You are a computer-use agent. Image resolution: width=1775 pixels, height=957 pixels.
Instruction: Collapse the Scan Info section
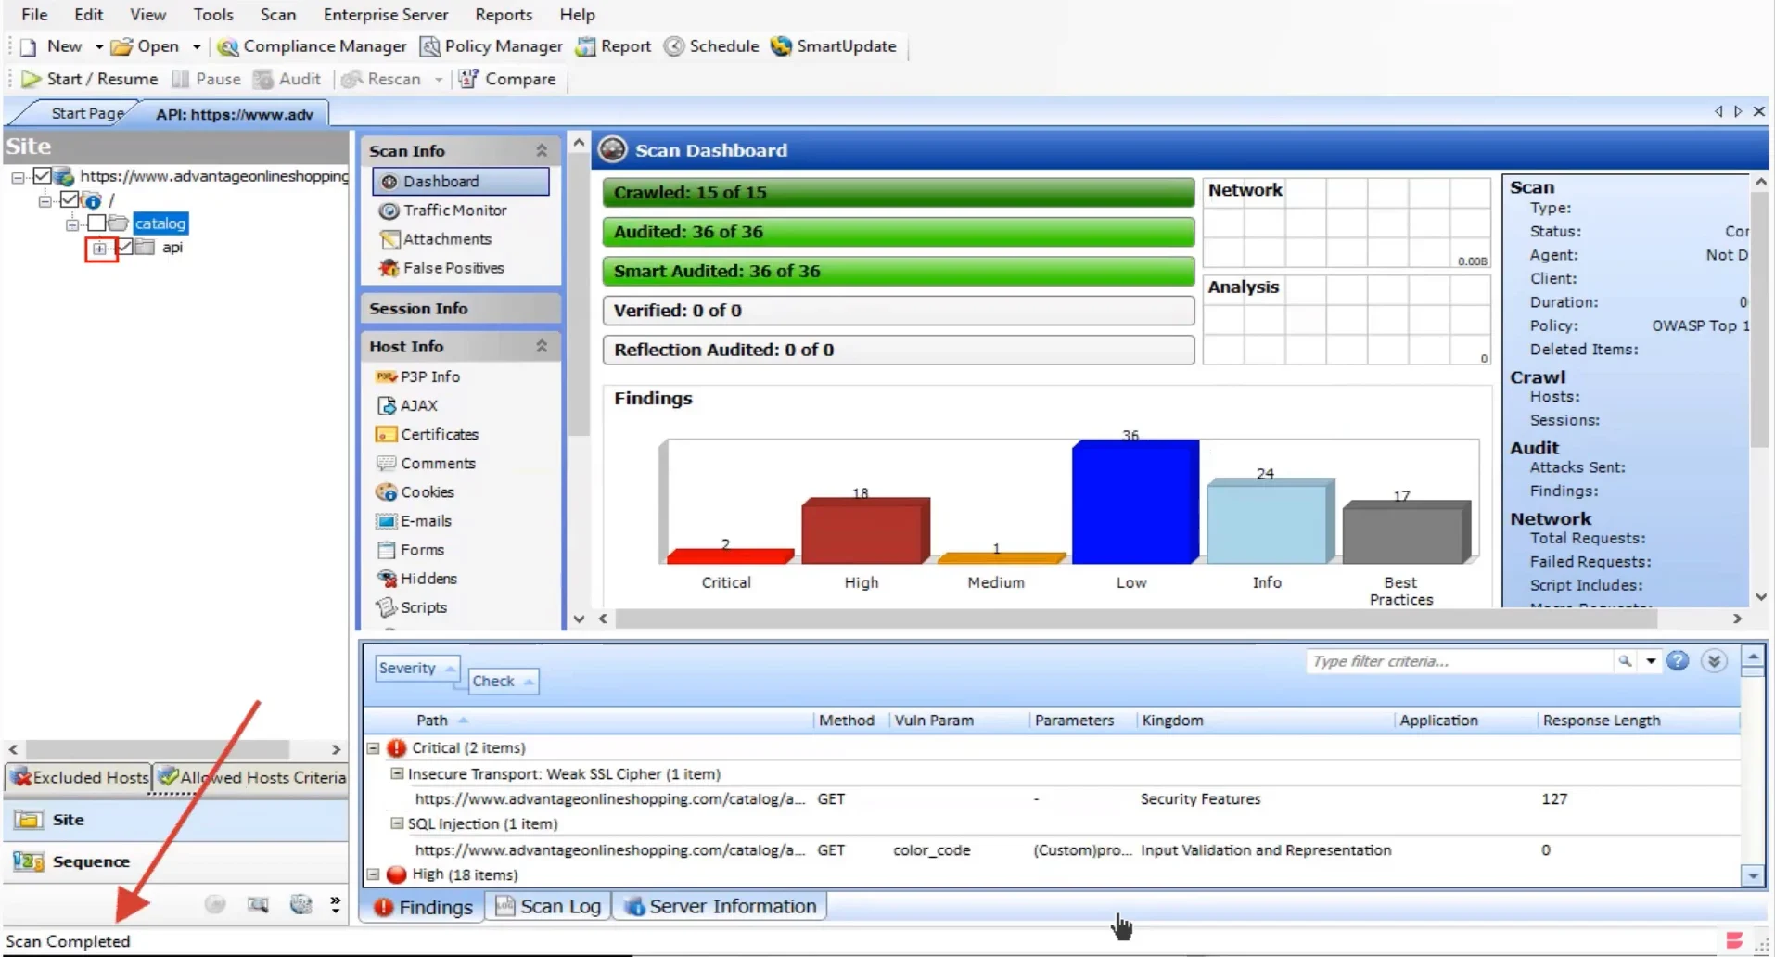click(x=542, y=150)
